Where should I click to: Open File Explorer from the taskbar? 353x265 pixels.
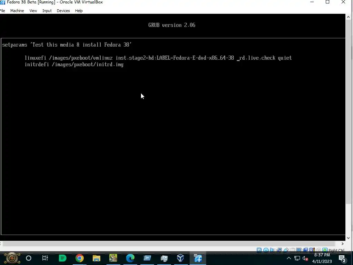[x=97, y=258]
